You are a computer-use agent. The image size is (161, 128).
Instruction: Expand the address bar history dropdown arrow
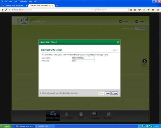click(92, 10)
